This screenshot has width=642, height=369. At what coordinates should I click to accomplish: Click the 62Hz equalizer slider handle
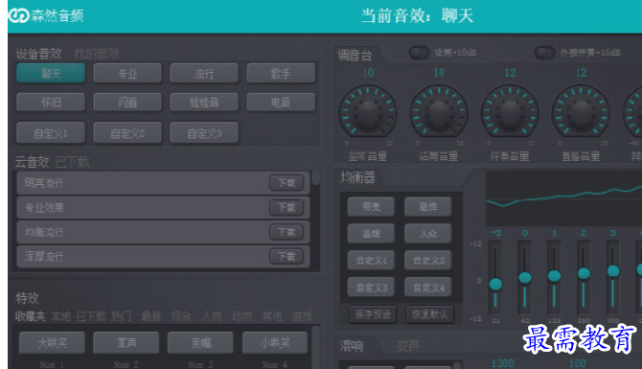(x=525, y=278)
